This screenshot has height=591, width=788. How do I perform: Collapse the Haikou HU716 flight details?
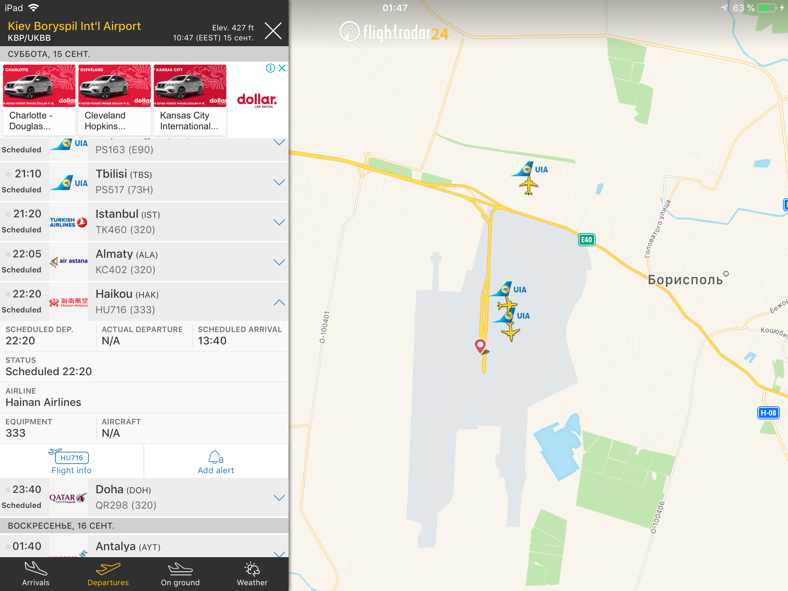(x=279, y=302)
